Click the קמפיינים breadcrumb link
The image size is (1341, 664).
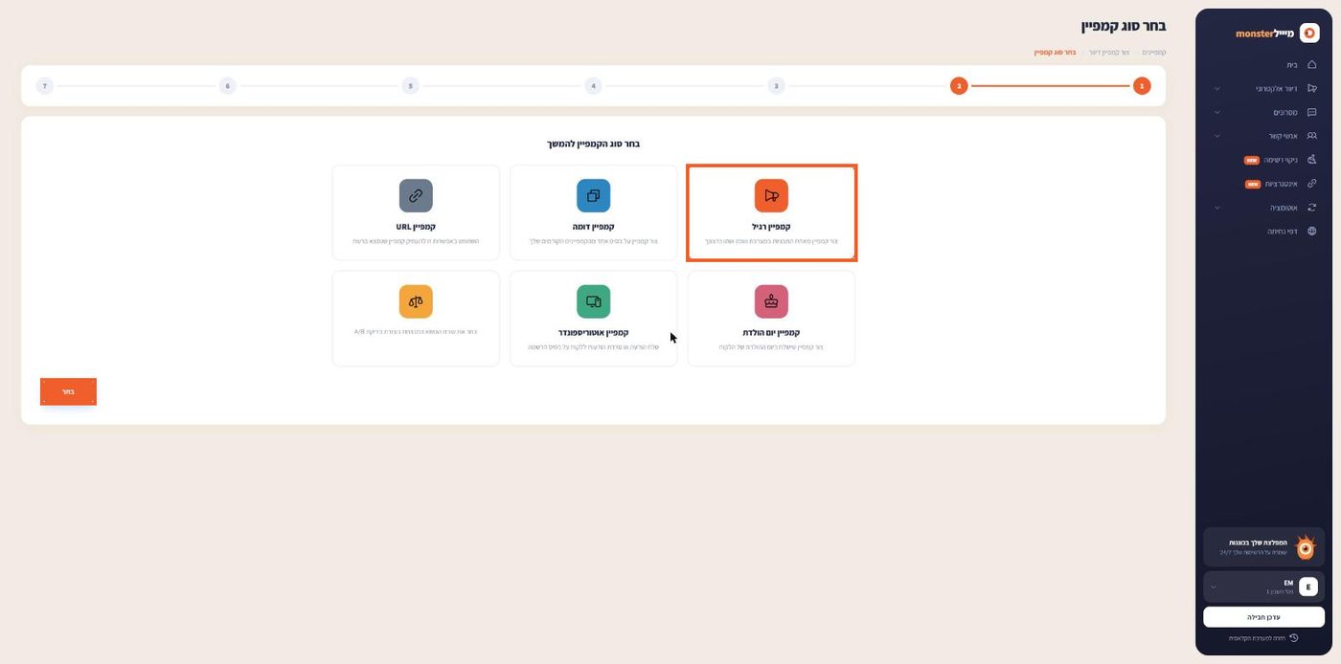click(1154, 53)
